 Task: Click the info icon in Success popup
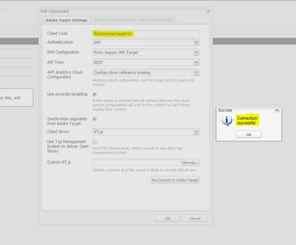(227, 121)
